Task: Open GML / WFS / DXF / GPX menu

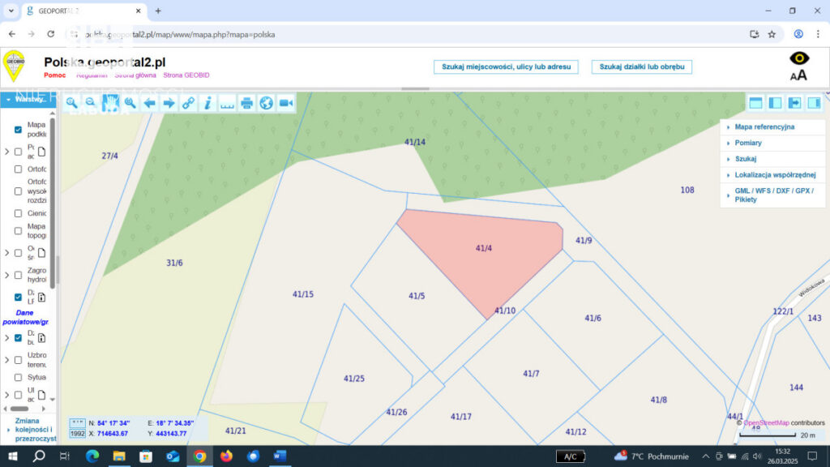Action: [x=772, y=194]
